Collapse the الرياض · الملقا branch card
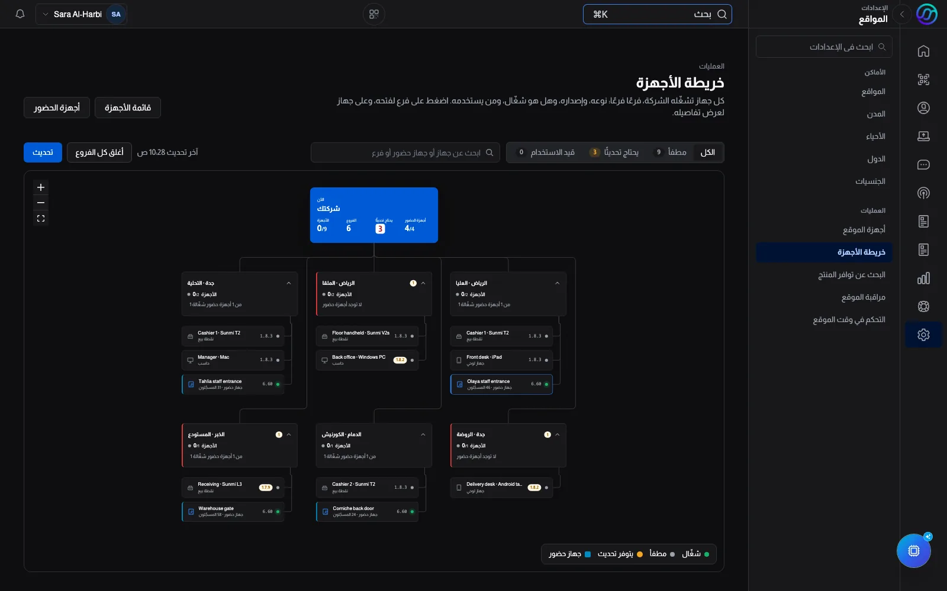Image resolution: width=947 pixels, height=591 pixels. [x=423, y=284]
